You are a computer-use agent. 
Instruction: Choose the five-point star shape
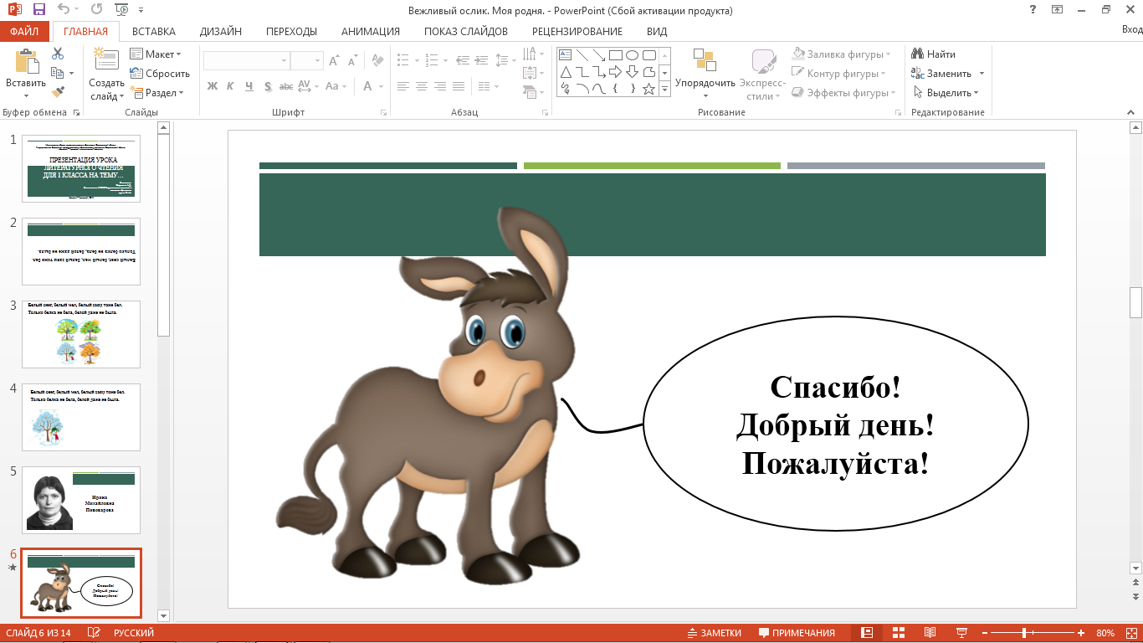point(648,89)
